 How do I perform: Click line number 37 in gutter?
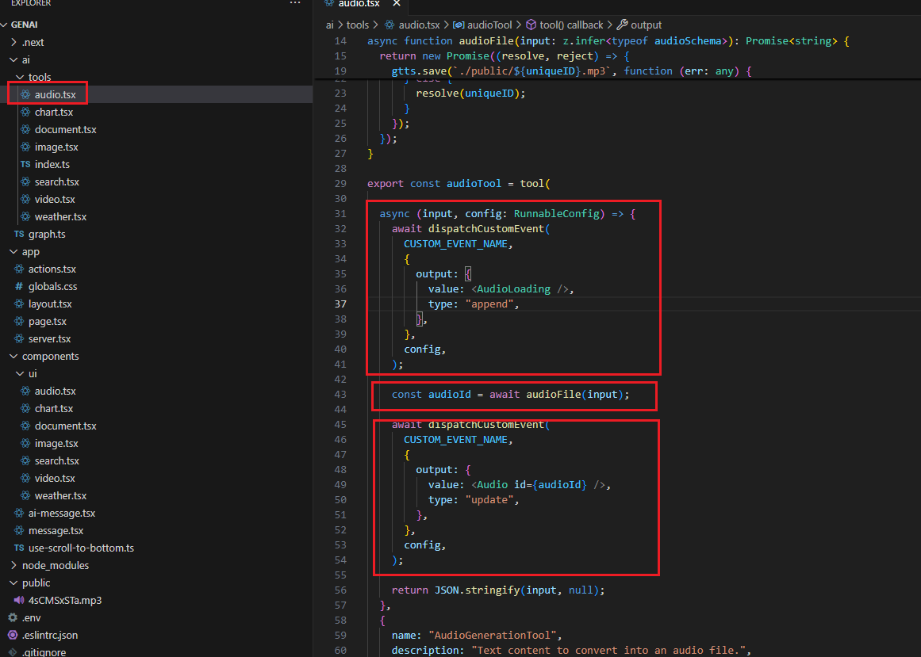pyautogui.click(x=340, y=304)
